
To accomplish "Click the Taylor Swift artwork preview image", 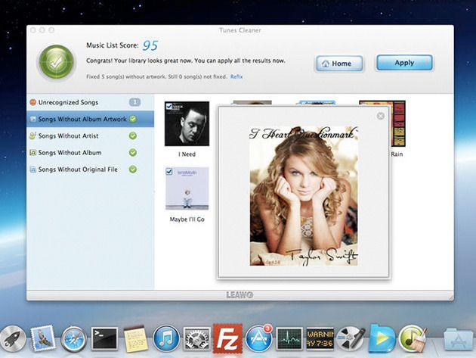I will [x=304, y=196].
